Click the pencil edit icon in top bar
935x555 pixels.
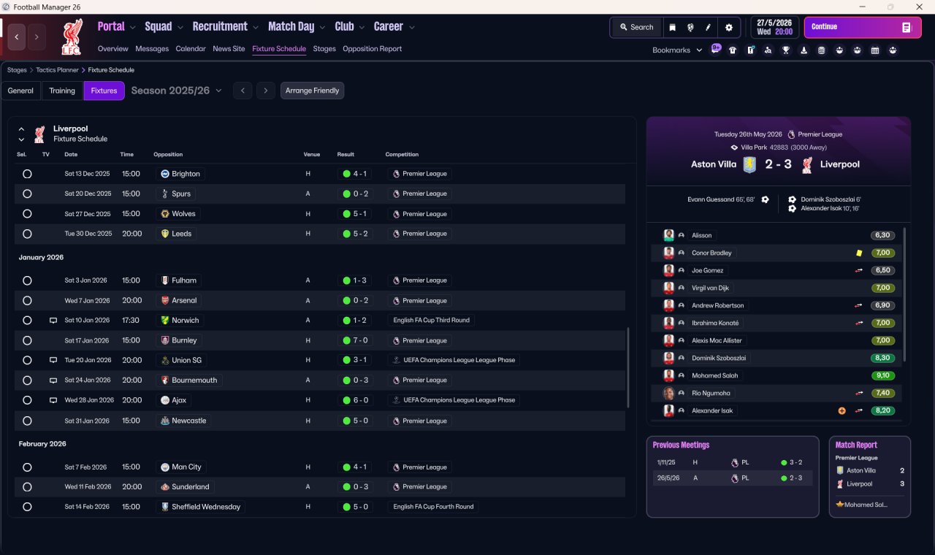pyautogui.click(x=708, y=27)
